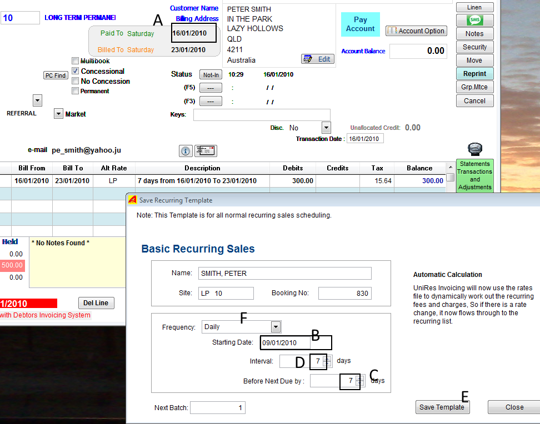Image resolution: width=540 pixels, height=424 pixels.
Task: Click the Billing Address label
Action: [197, 18]
